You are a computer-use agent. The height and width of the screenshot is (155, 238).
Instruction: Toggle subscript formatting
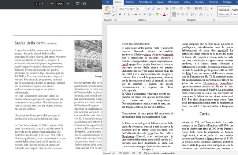point(140,14)
